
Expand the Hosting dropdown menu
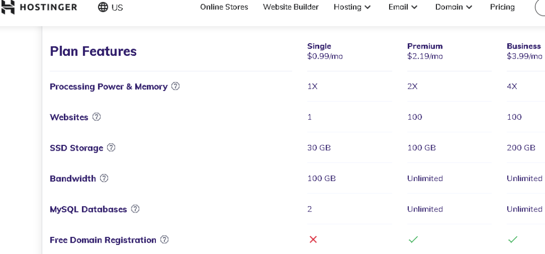tap(352, 7)
